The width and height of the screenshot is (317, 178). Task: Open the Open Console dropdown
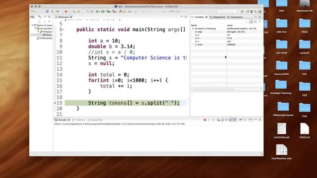(253, 120)
